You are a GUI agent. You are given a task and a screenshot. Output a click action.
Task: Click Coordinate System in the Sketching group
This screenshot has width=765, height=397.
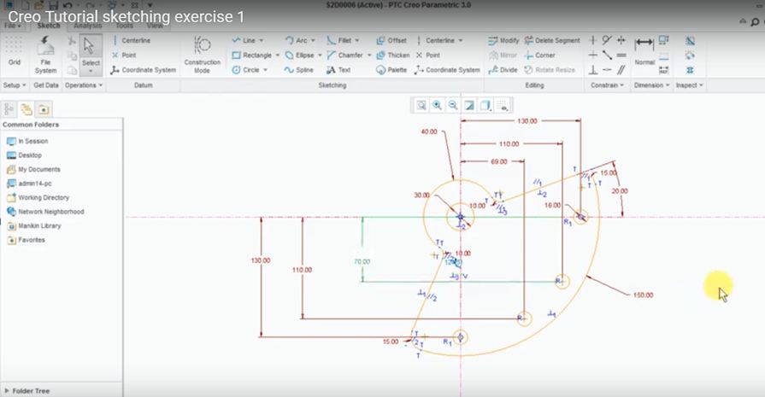click(447, 70)
